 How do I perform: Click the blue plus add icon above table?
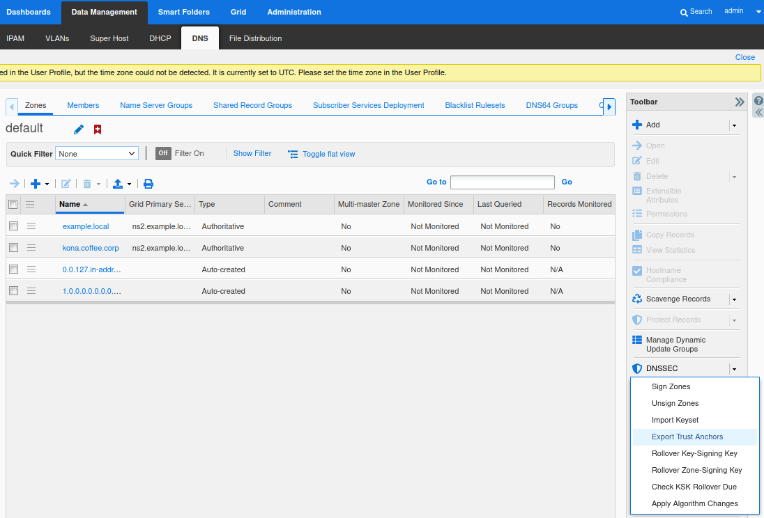36,184
